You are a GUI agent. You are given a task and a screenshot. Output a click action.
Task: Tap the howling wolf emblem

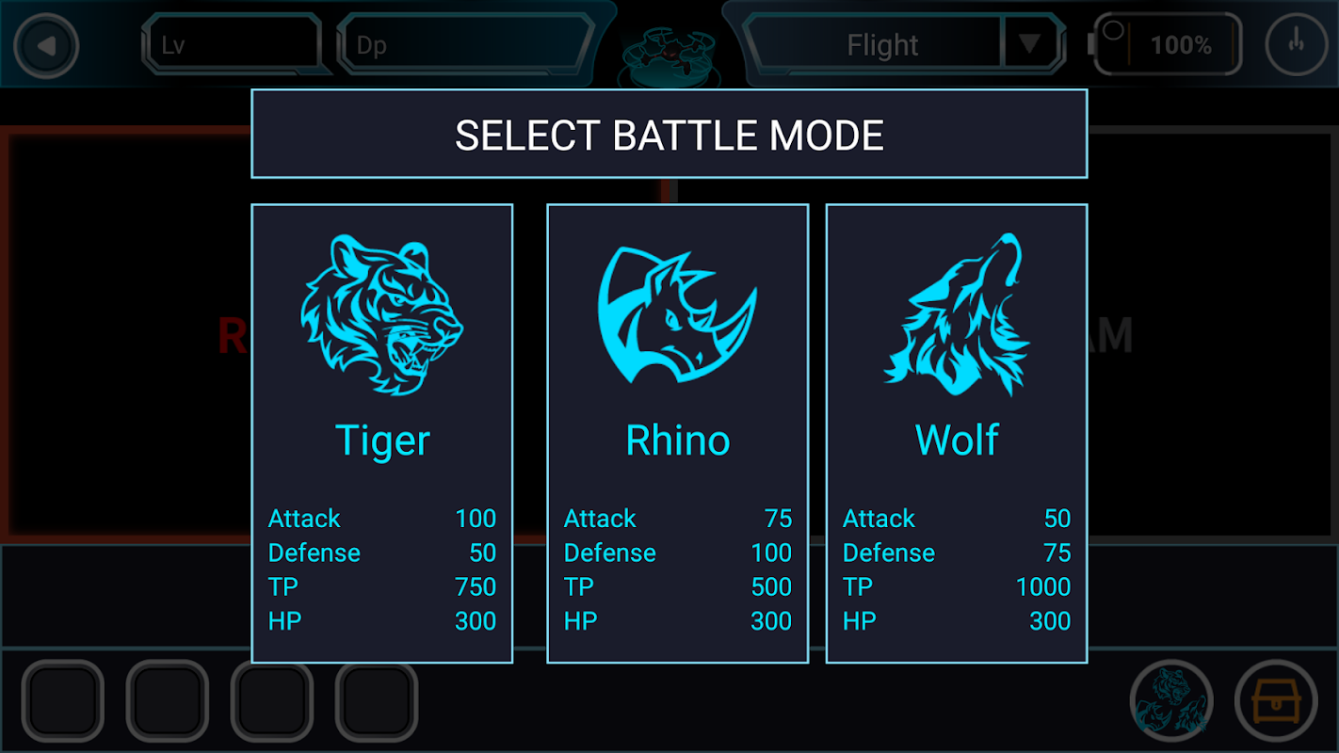[x=958, y=314]
